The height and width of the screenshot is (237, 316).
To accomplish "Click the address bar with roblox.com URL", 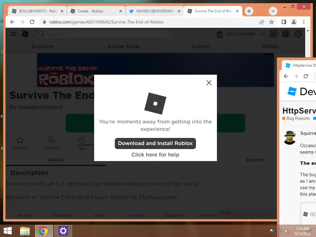I will (149, 22).
